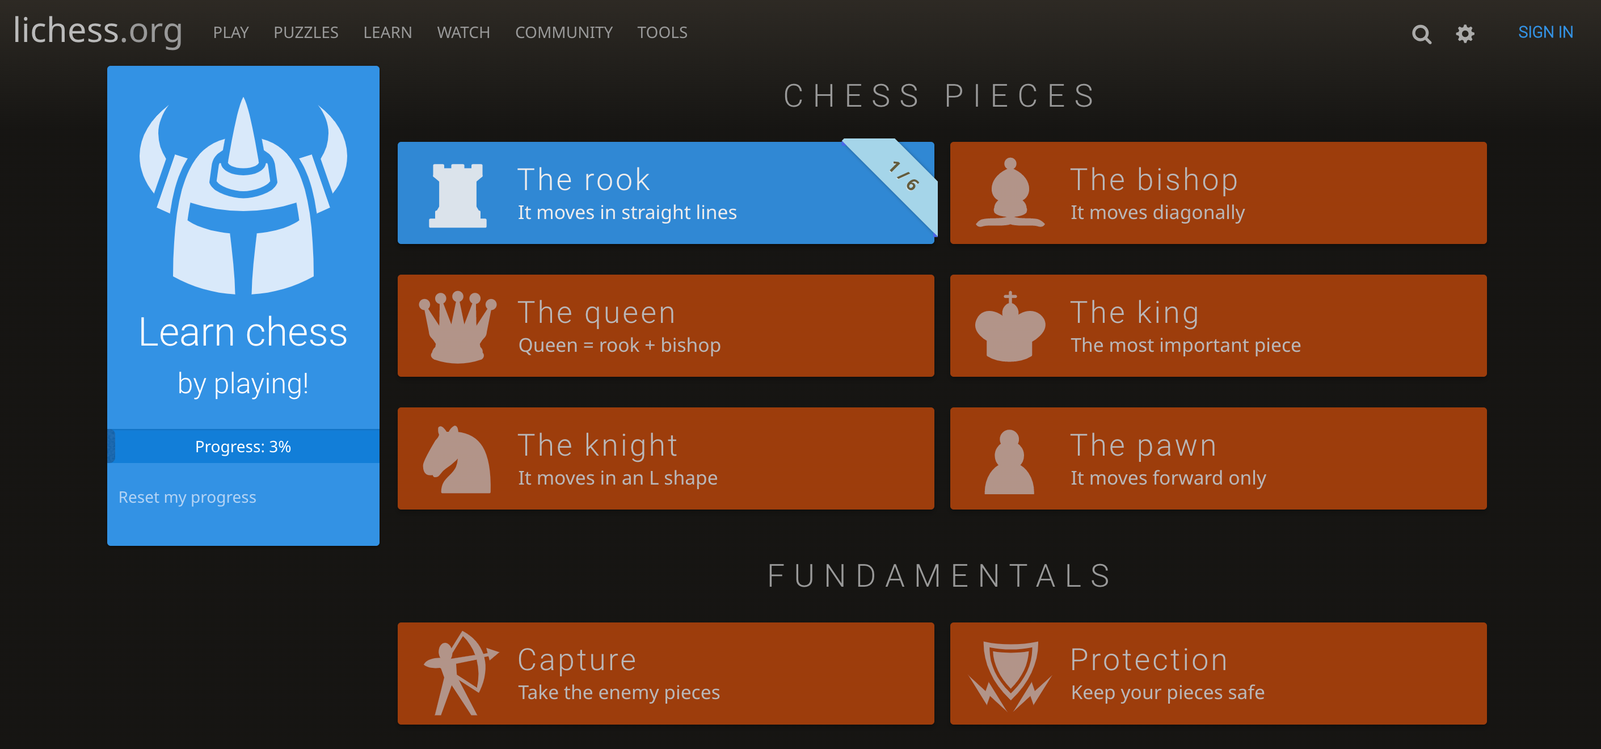Image resolution: width=1601 pixels, height=749 pixels.
Task: Click the LEARN navigation tab
Action: 388,32
